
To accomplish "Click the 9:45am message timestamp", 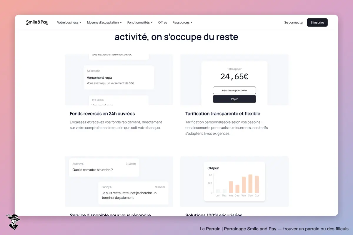I will point(160,187).
